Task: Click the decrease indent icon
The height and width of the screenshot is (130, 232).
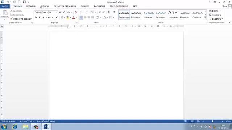Action: click(100, 12)
